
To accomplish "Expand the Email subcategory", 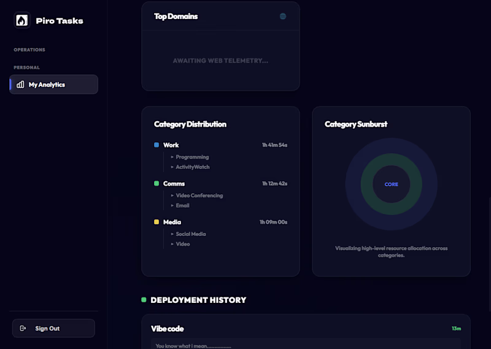I will pos(180,205).
